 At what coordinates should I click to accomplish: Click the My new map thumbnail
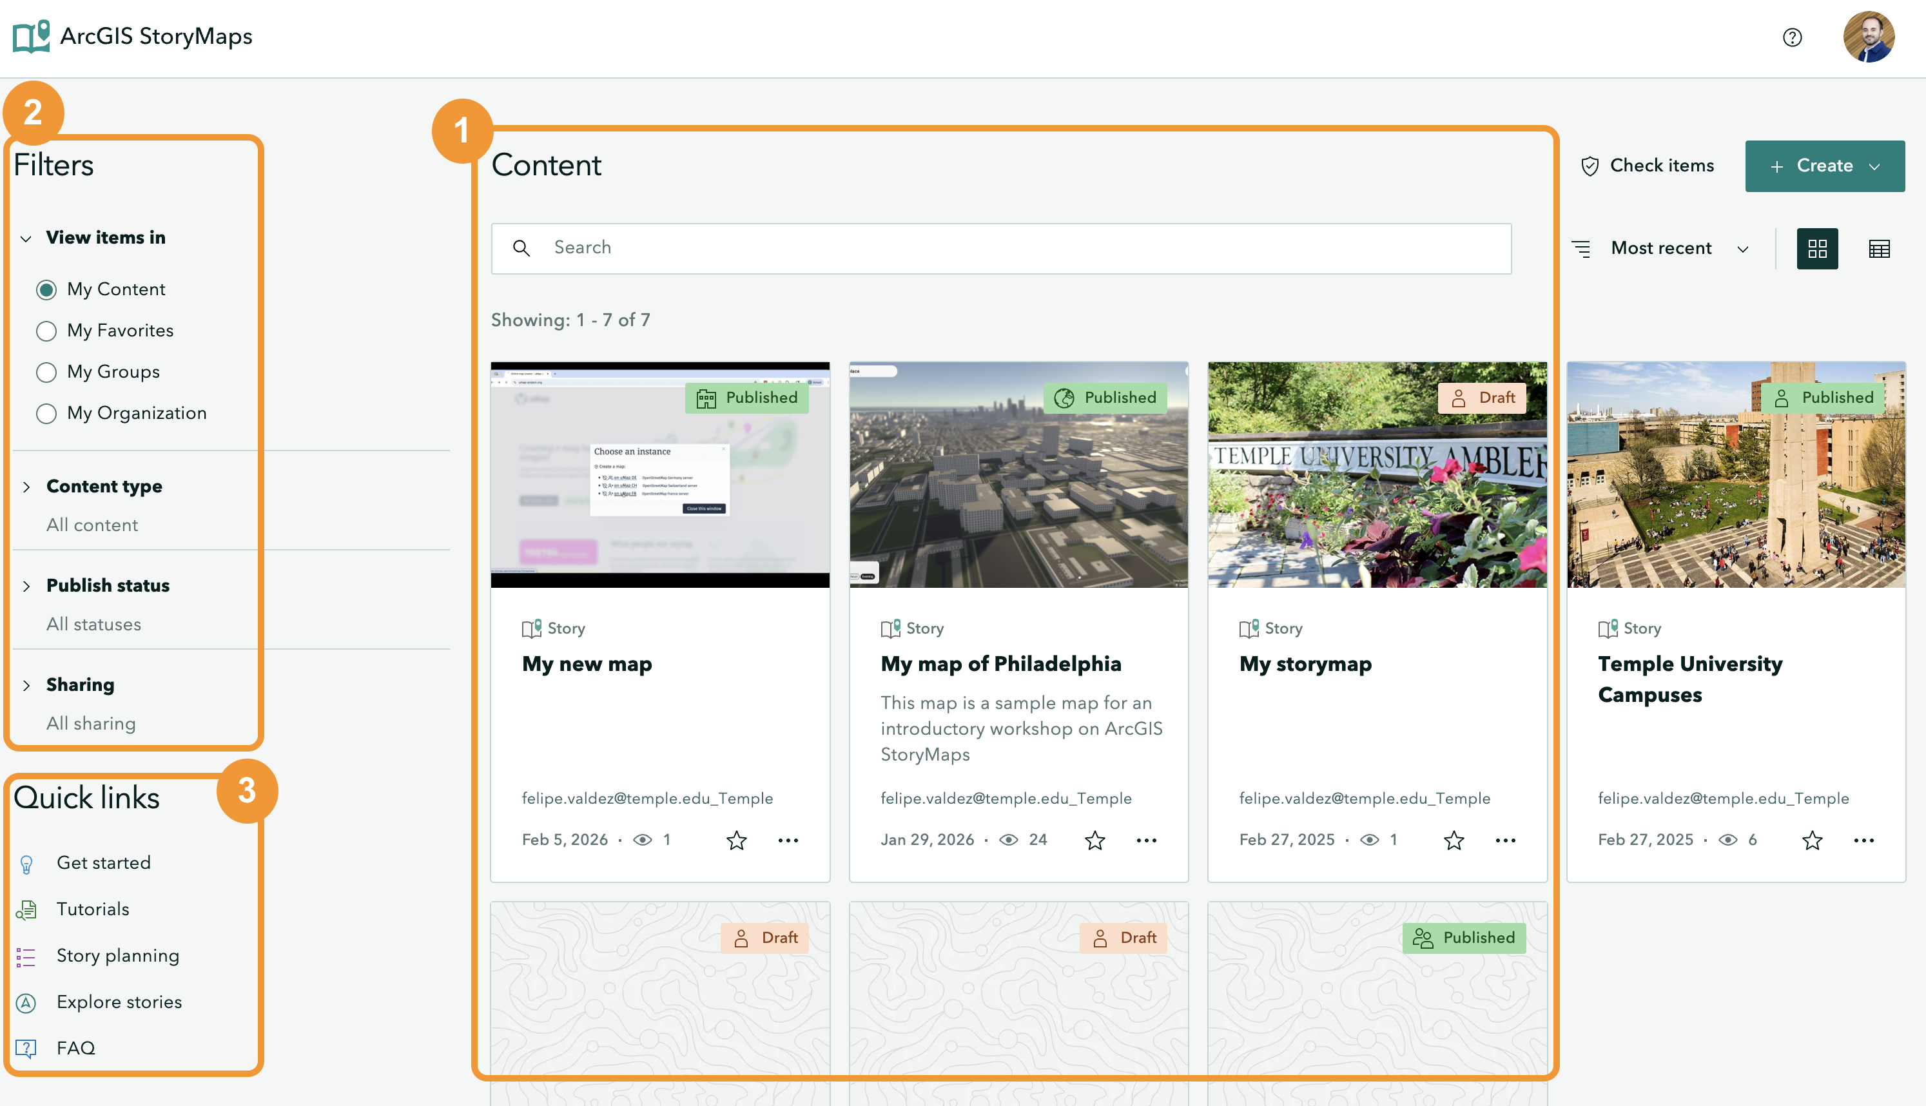coord(660,475)
